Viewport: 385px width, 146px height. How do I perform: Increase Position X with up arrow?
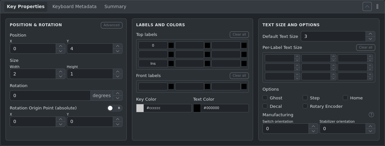[60, 46]
